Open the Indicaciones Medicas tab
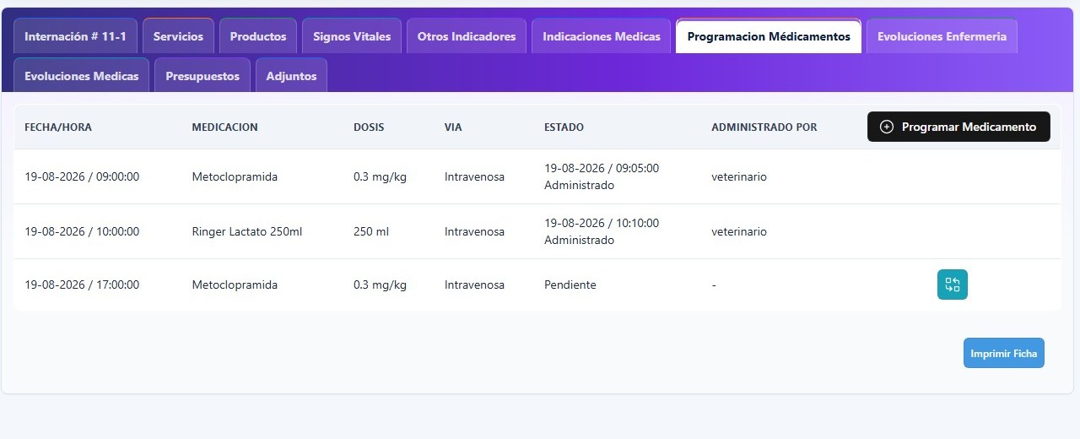 coord(602,36)
